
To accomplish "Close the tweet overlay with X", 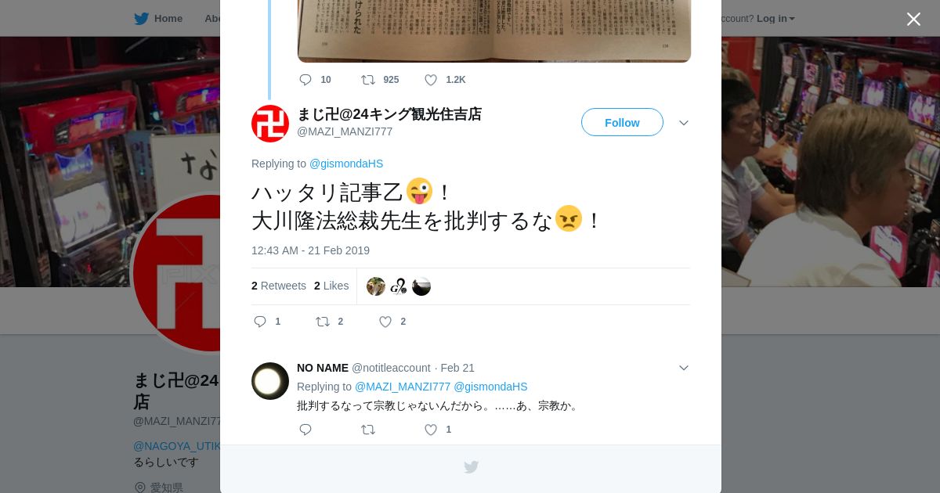I will click(x=913, y=19).
